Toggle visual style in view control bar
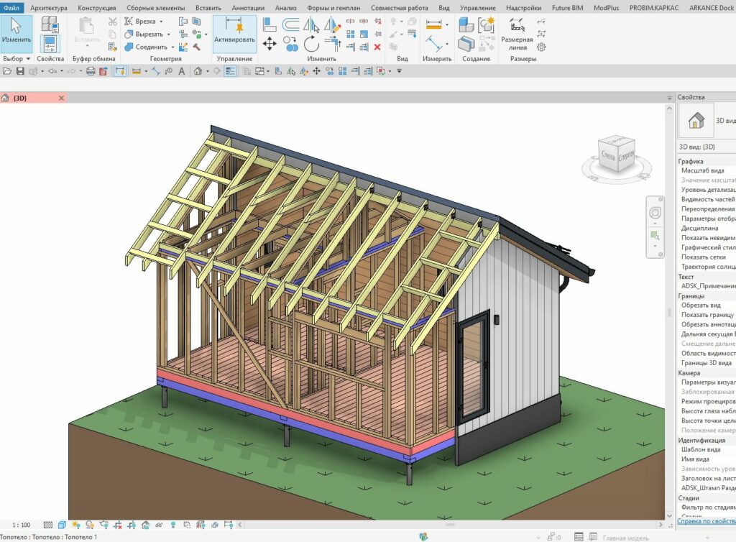The height and width of the screenshot is (542, 736). pos(63,525)
